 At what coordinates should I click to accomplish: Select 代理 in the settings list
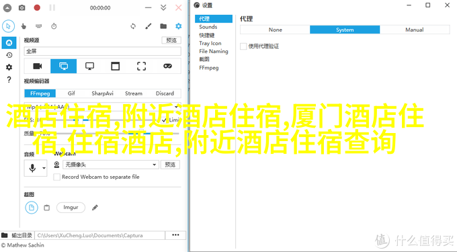pos(214,19)
